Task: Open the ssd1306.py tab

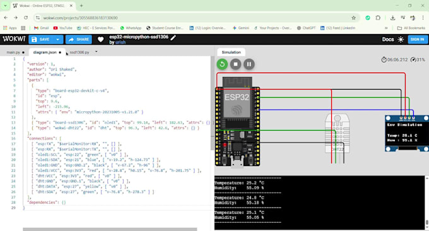Action: point(79,52)
